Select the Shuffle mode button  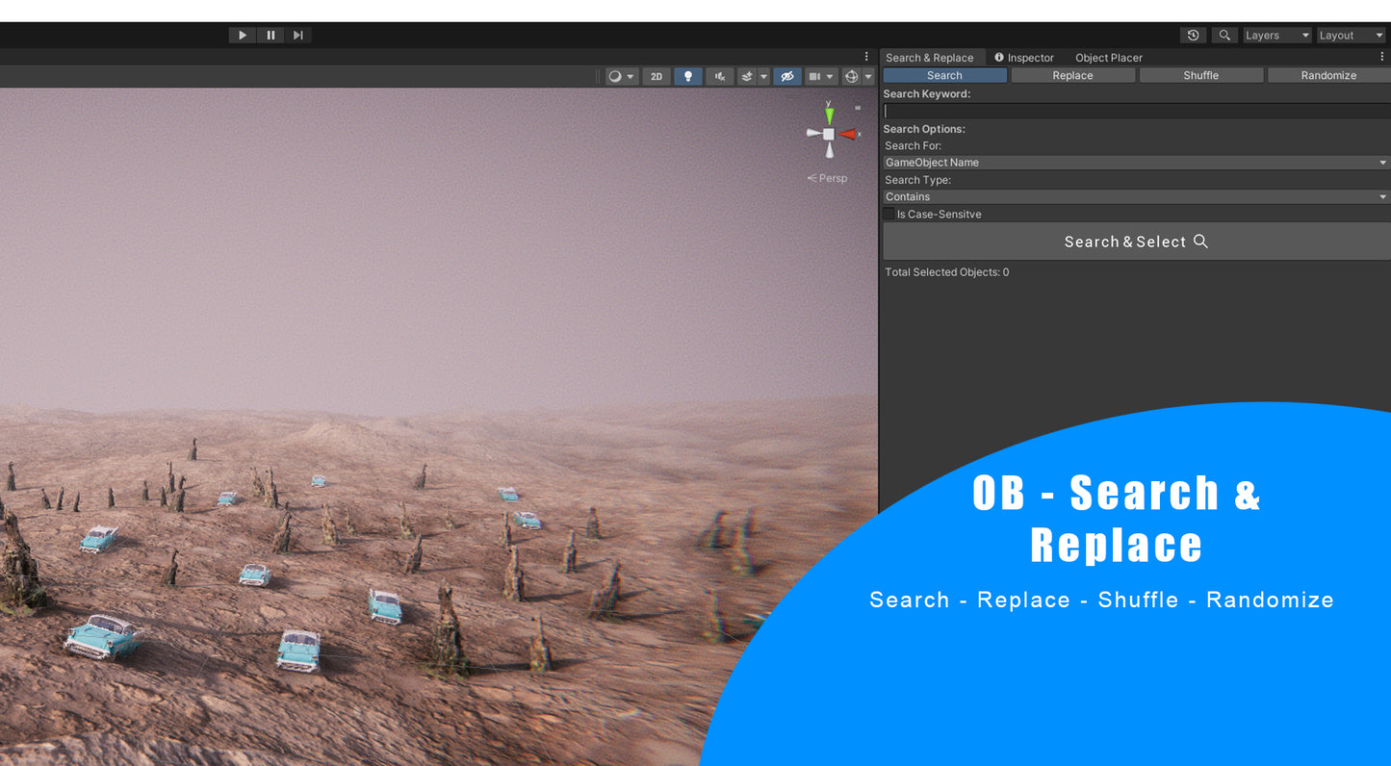click(x=1200, y=75)
